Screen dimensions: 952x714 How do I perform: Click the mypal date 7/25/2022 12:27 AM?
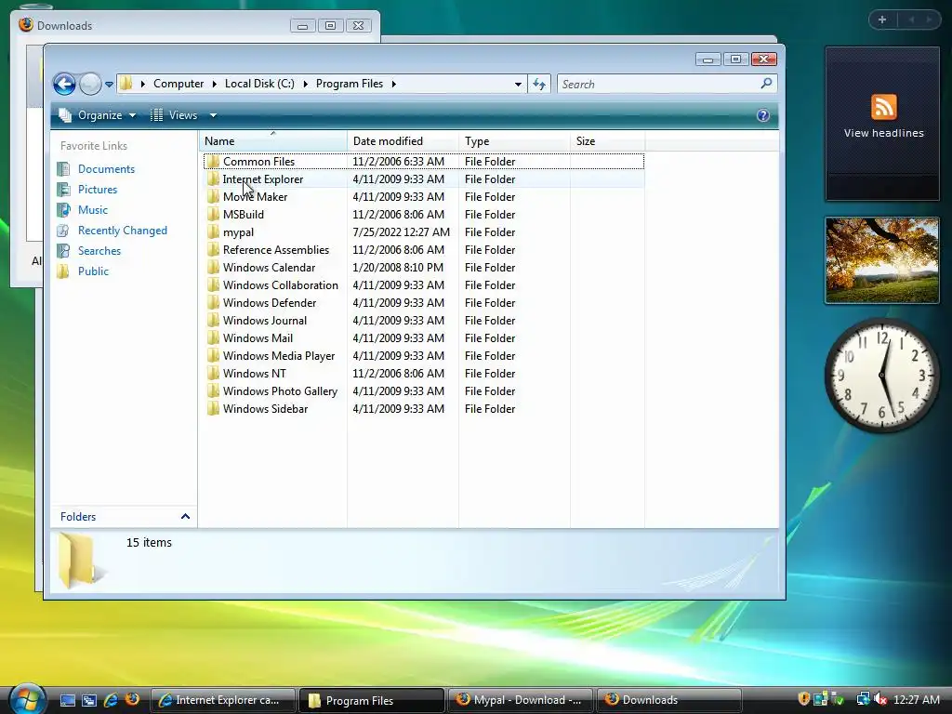(x=402, y=231)
